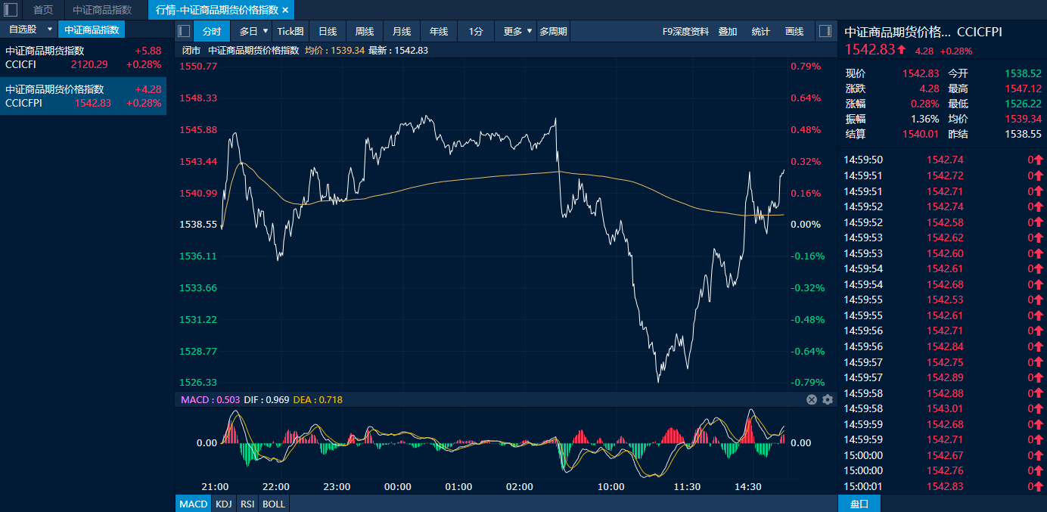The width and height of the screenshot is (1047, 512).
Task: Click the 盘口 button at bottom right
Action: click(x=859, y=504)
